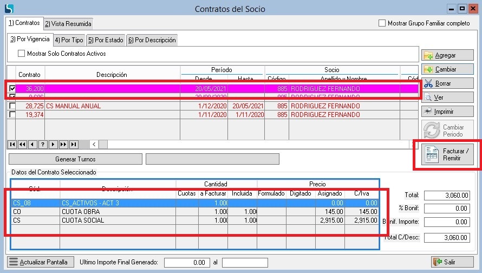Click the grid's horizontal scrollbar left arrow

click(94, 145)
